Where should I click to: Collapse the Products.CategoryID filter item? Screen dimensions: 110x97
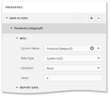[x=11, y=28]
